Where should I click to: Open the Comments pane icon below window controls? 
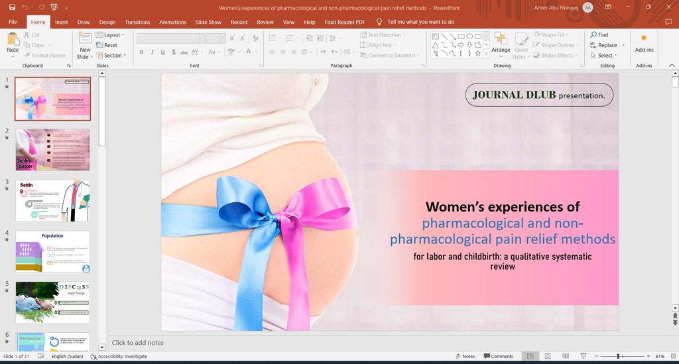[x=669, y=22]
